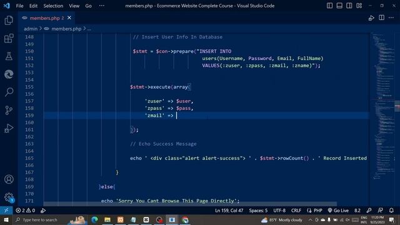Open File Explorer from taskbar
Screen dimensions: 400x225
point(107,219)
